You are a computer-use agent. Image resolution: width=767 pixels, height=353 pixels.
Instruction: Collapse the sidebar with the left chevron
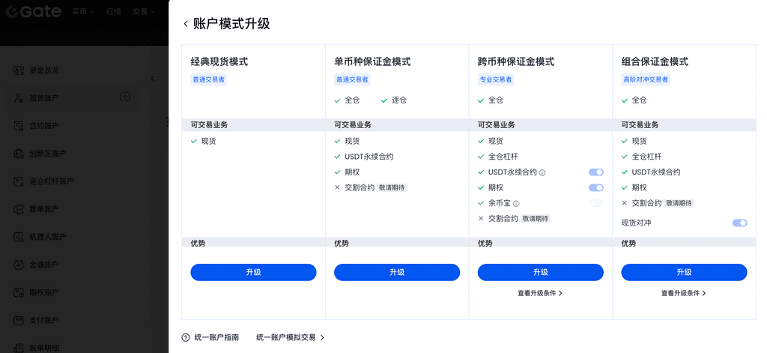click(153, 79)
